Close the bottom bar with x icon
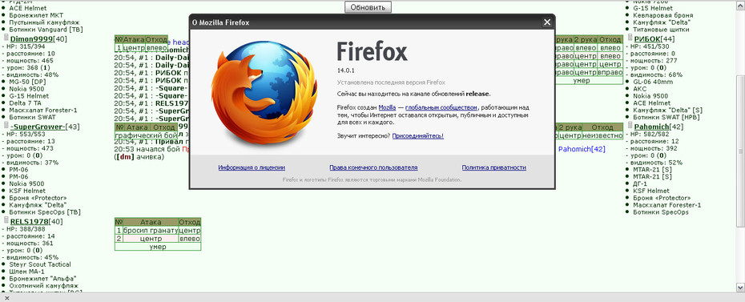The image size is (745, 302). pos(6,298)
